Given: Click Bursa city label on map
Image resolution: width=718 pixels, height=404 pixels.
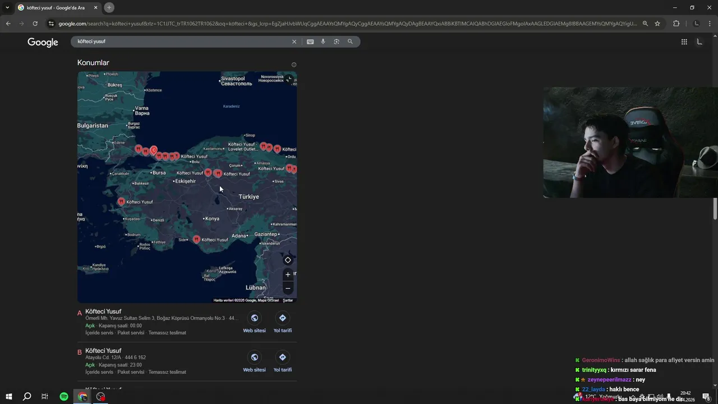Looking at the screenshot, I should (159, 173).
